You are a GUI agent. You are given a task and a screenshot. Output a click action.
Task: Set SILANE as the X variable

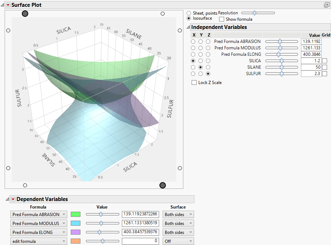pyautogui.click(x=193, y=67)
